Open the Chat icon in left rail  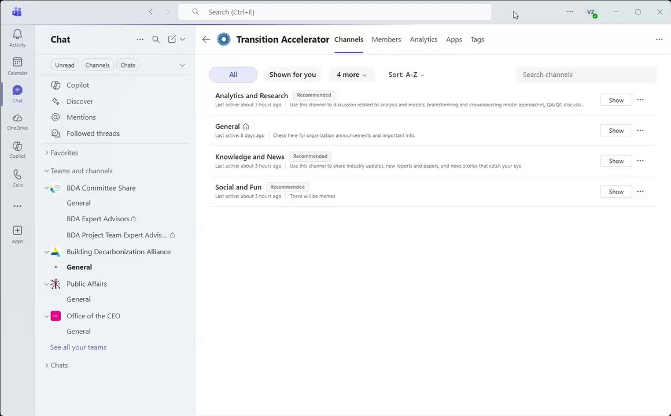click(17, 94)
